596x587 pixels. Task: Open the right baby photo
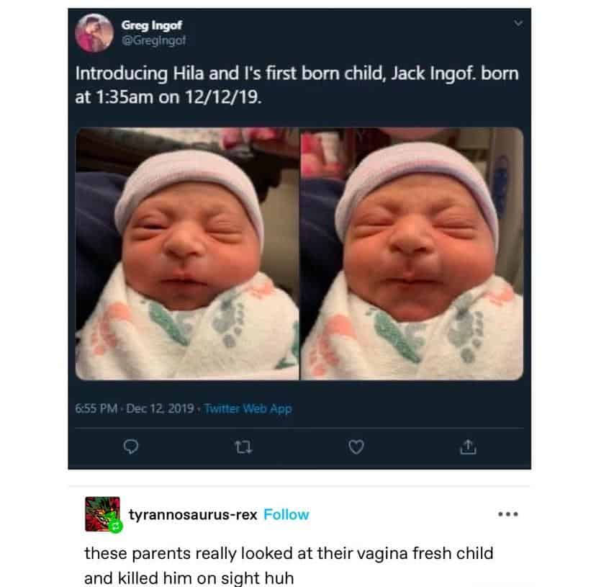pos(412,254)
